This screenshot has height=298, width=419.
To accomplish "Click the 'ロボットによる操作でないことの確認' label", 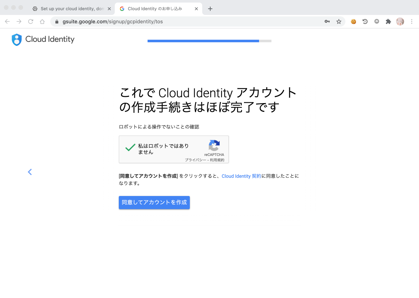I will coord(159,127).
